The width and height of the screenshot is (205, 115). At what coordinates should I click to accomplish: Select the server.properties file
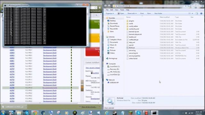click(135, 56)
